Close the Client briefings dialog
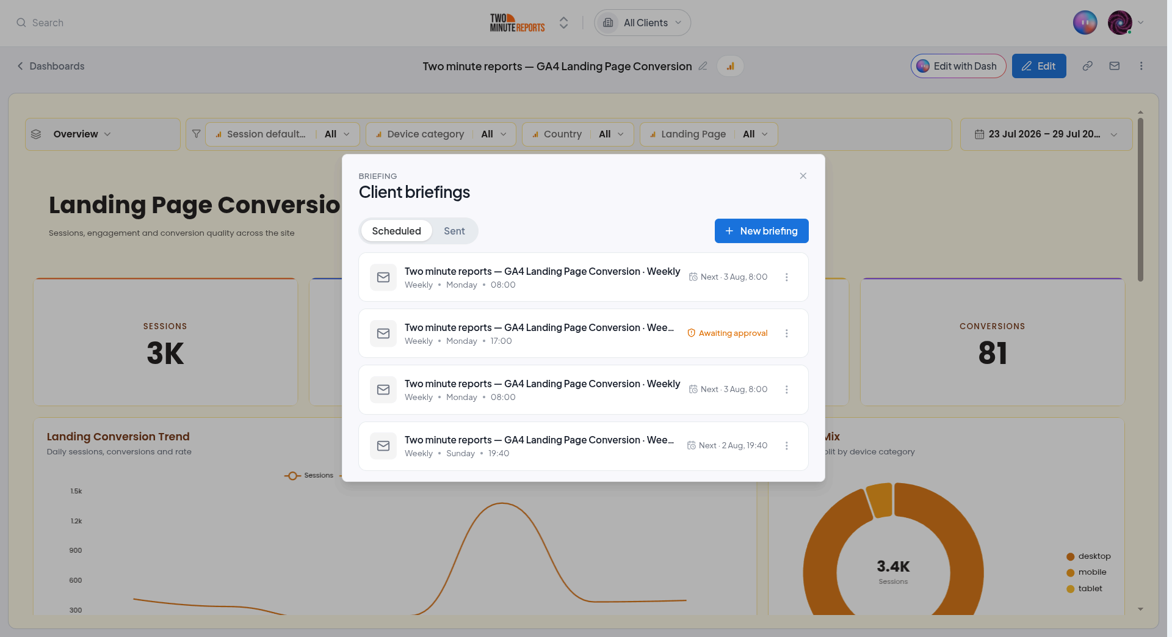1172x637 pixels. click(x=803, y=176)
